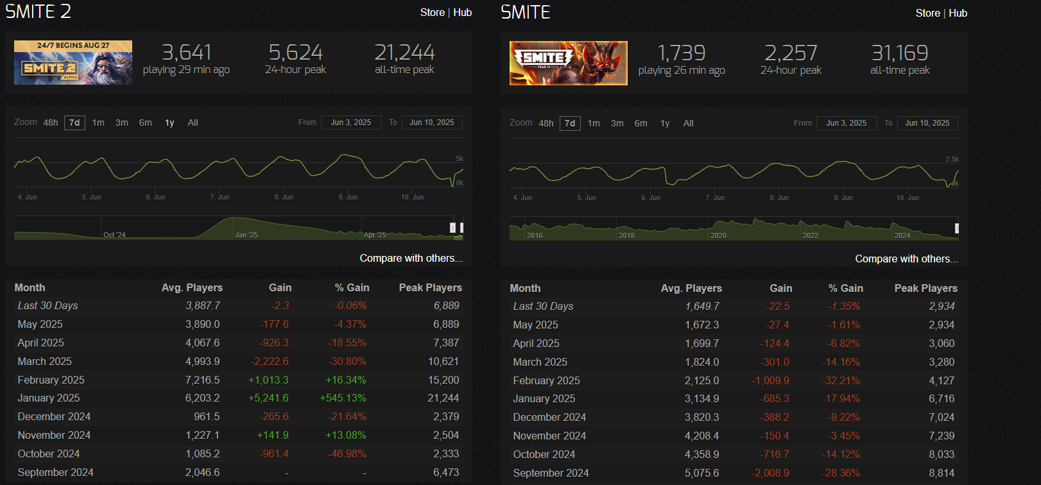Select All zoom on SMITE chart
The image size is (1041, 485).
[688, 123]
